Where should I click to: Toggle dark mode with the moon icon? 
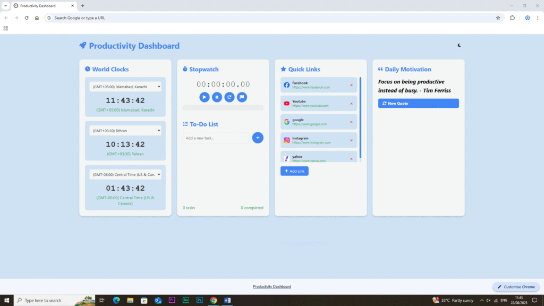point(459,45)
